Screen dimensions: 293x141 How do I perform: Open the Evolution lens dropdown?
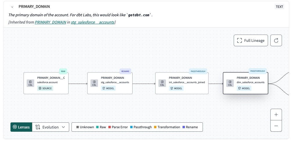point(51,127)
